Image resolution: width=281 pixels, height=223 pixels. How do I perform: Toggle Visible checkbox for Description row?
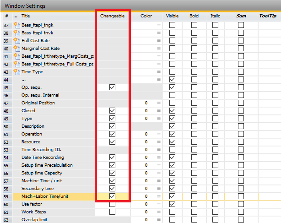pyautogui.click(x=172, y=126)
